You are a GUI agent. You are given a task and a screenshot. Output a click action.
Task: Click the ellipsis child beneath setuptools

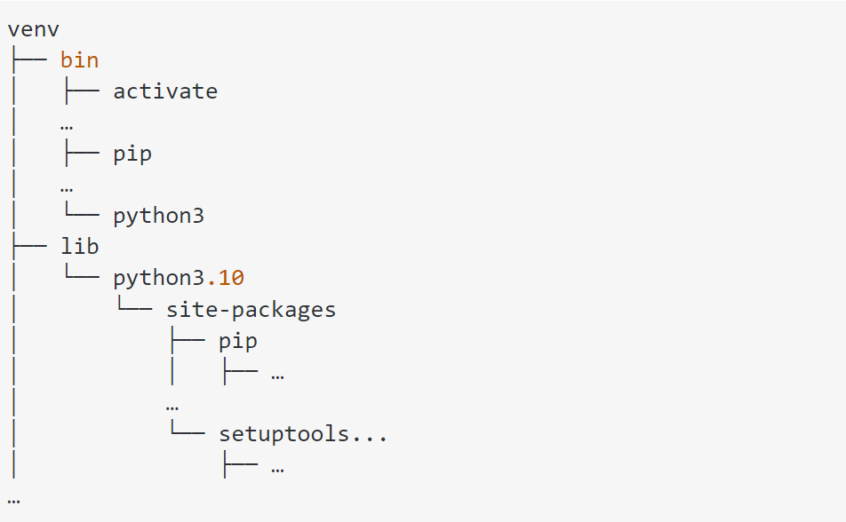pyautogui.click(x=277, y=466)
